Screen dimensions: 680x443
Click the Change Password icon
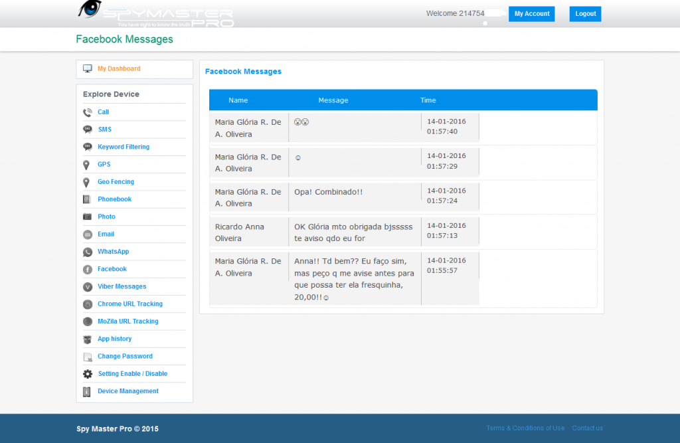click(88, 357)
